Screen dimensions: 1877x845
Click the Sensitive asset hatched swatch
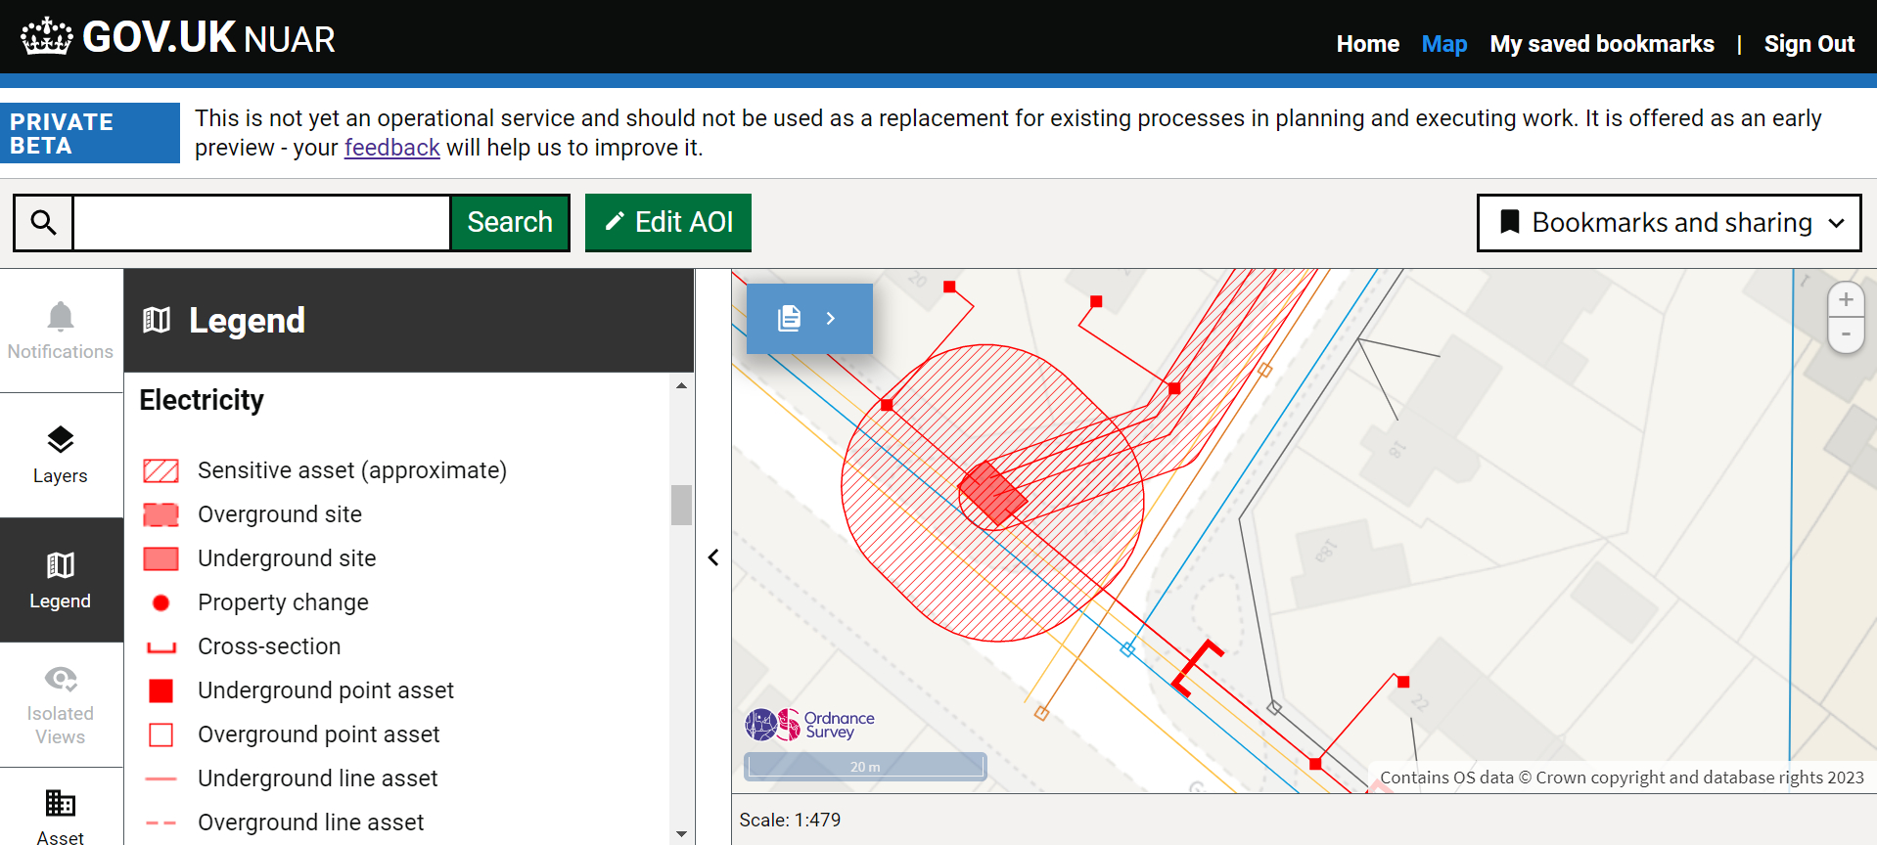point(160,470)
